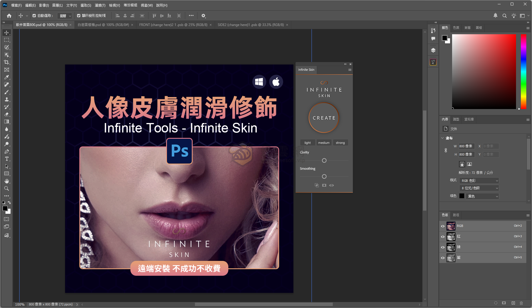This screenshot has height=308, width=532.
Task: Open more options (three dots) in options bar
Action: click(x=191, y=16)
